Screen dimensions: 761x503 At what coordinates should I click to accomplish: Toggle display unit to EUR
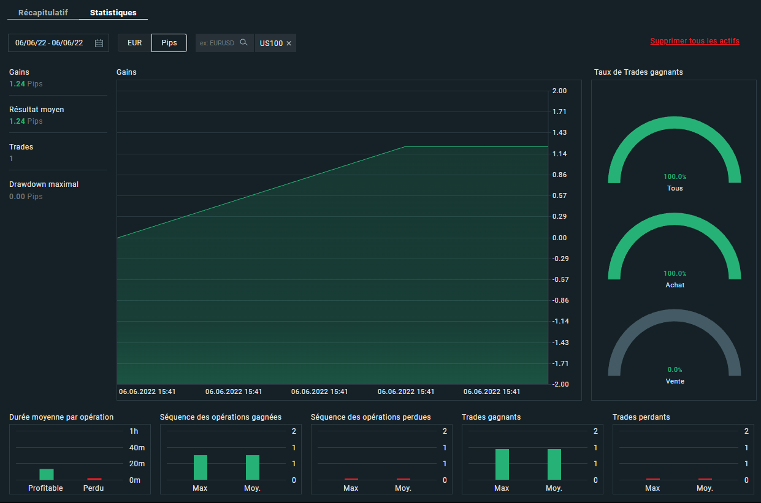(134, 43)
